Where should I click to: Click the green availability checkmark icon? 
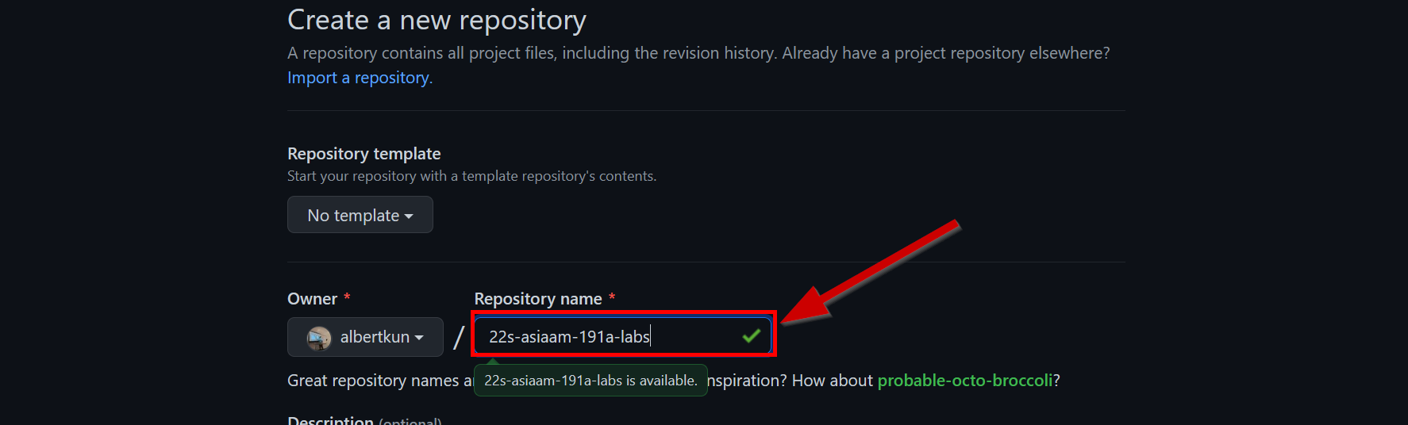pyautogui.click(x=751, y=336)
